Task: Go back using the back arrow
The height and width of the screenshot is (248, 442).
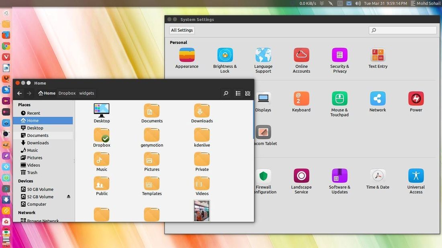Action: [x=19, y=93]
